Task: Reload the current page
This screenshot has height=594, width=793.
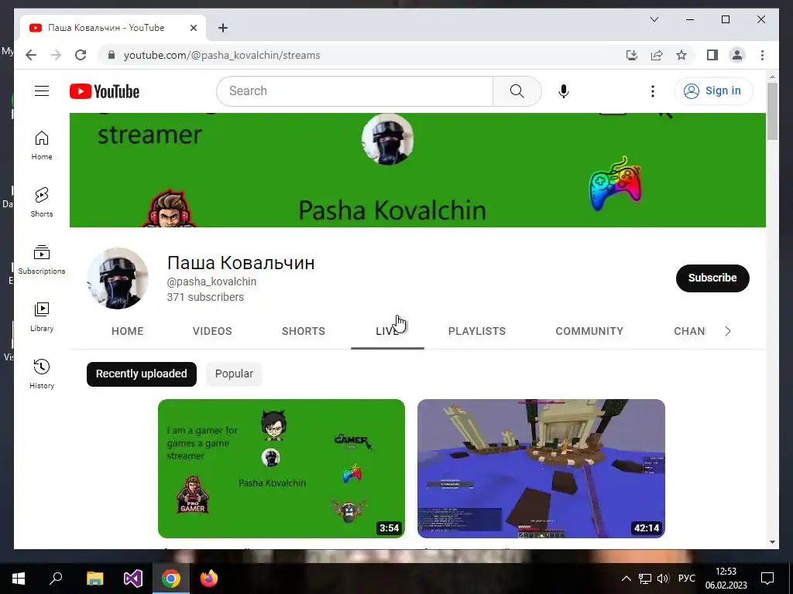Action: click(x=81, y=55)
